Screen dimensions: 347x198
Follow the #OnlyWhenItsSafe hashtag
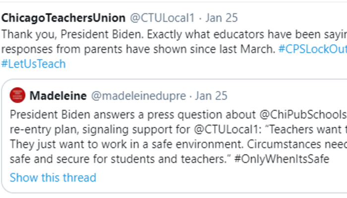coord(282,161)
